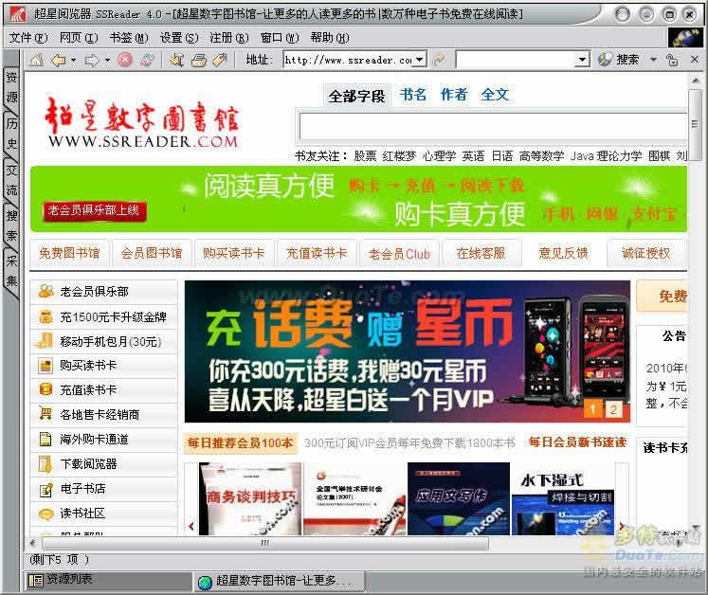Go forward with the right arrow icon
708x595 pixels.
[x=92, y=60]
